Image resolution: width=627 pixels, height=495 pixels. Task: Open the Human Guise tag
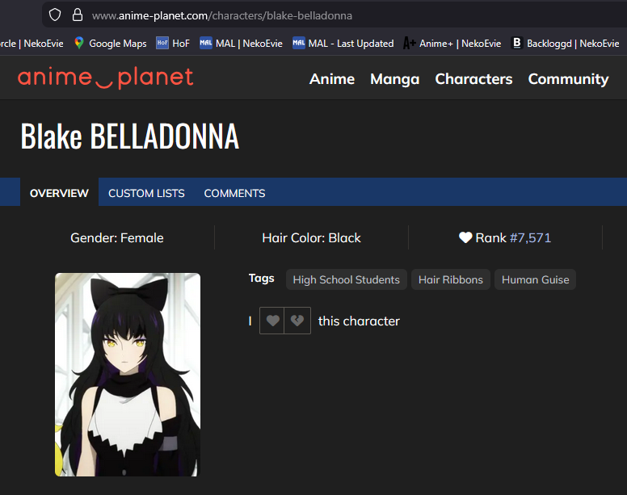click(x=535, y=279)
